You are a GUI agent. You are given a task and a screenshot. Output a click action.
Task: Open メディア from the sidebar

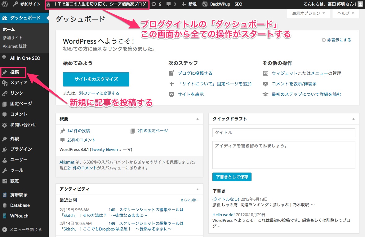(x=19, y=83)
